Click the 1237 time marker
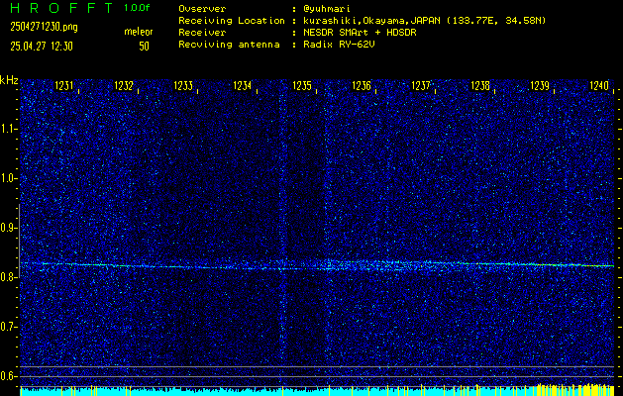This screenshot has height=396, width=623. pos(421,86)
